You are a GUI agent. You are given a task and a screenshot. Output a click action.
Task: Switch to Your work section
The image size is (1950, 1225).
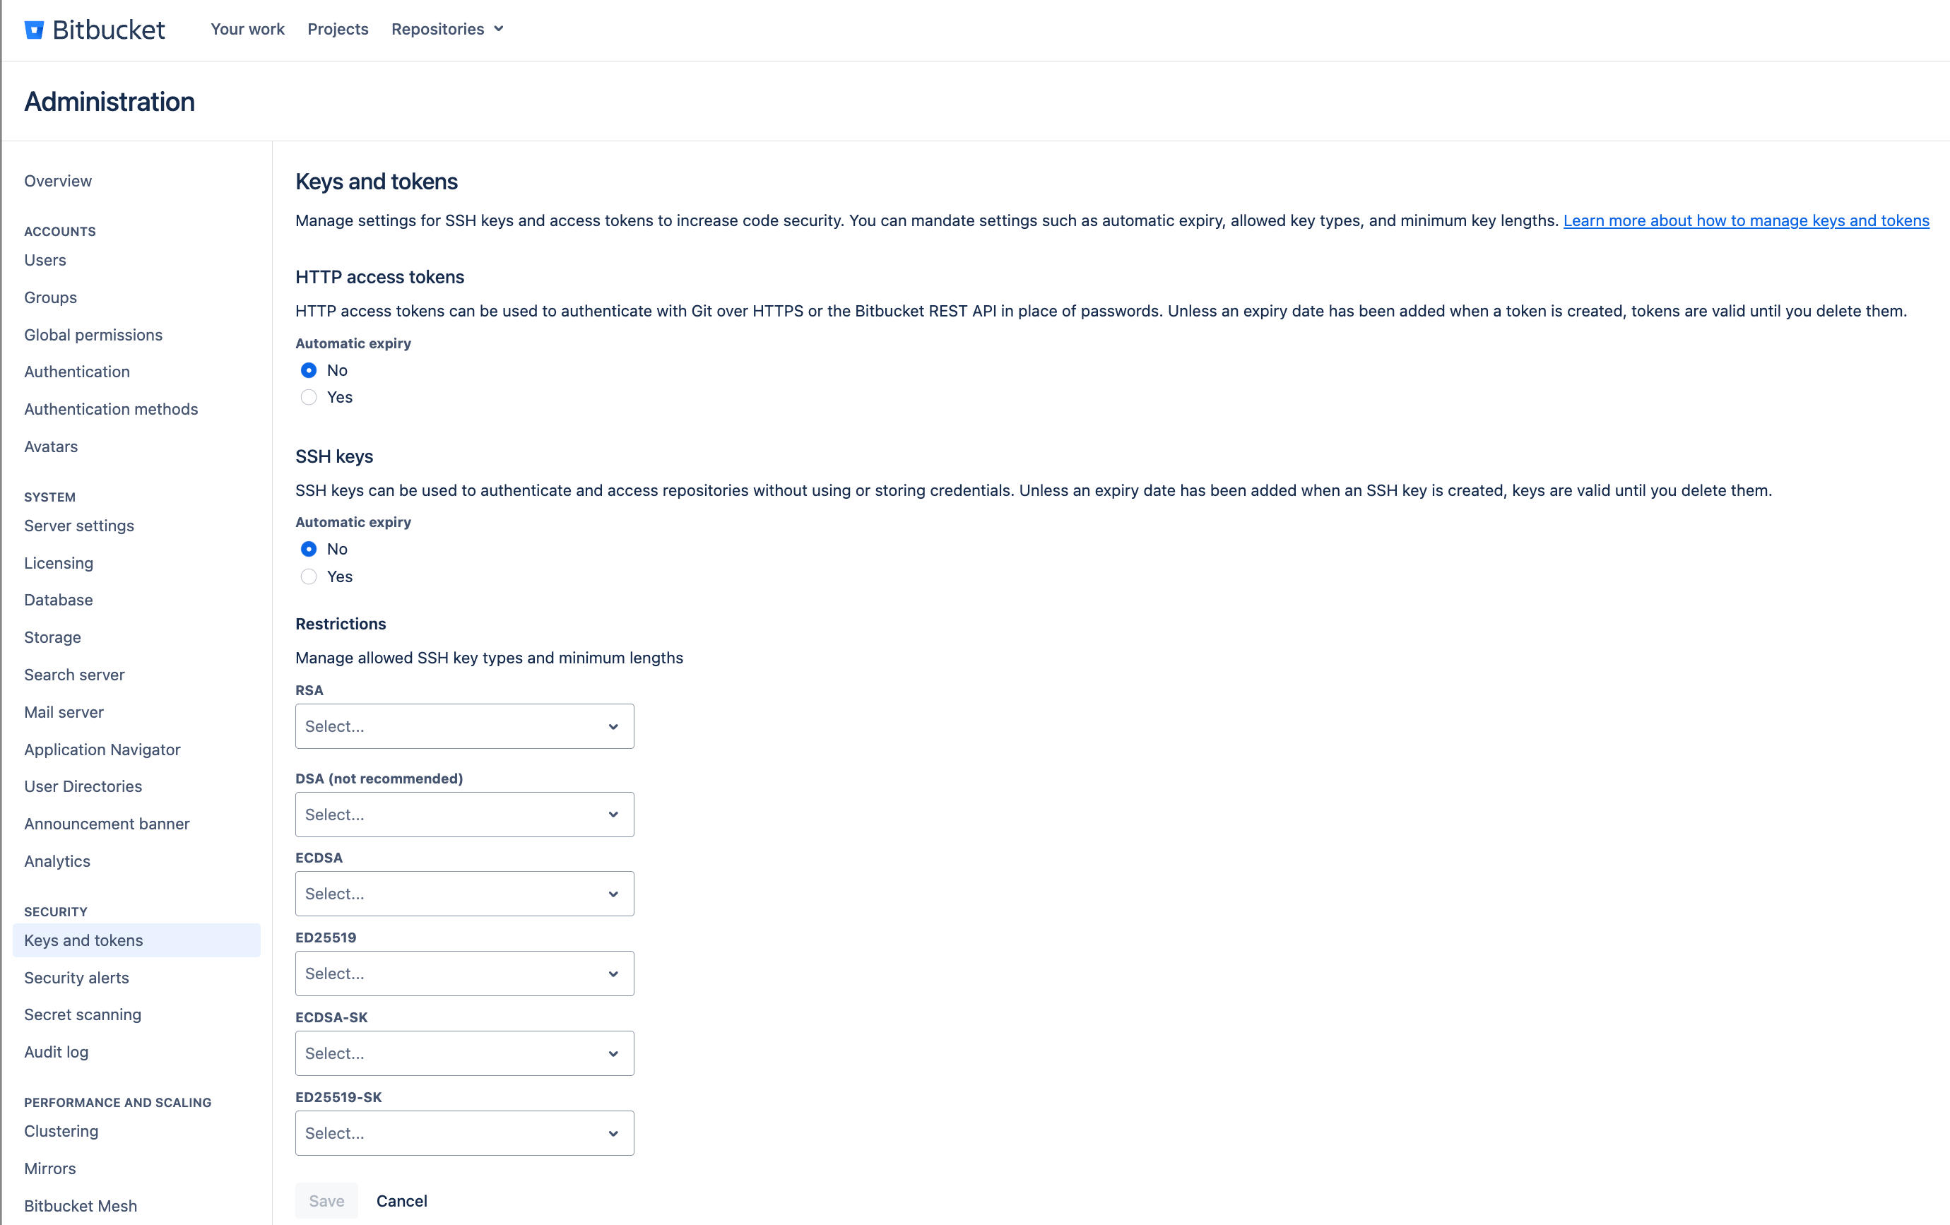[x=246, y=28]
